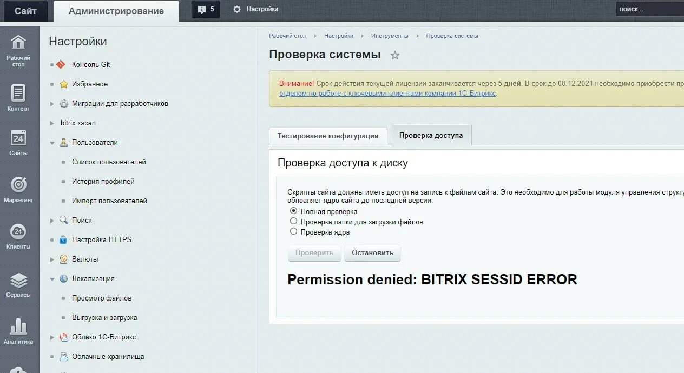Click the Облачные хранилища icon

tap(63, 356)
